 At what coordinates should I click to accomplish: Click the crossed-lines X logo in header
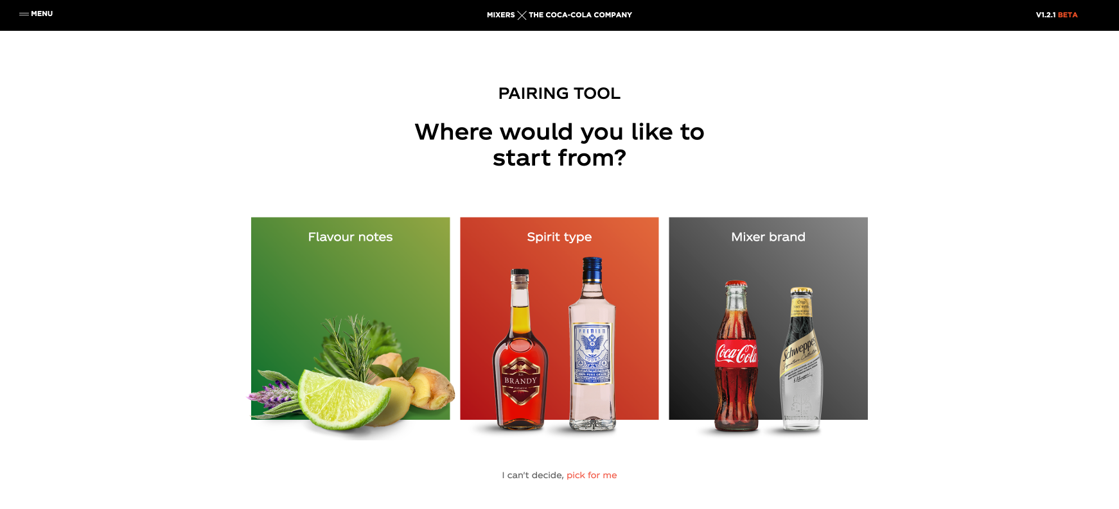tap(522, 15)
